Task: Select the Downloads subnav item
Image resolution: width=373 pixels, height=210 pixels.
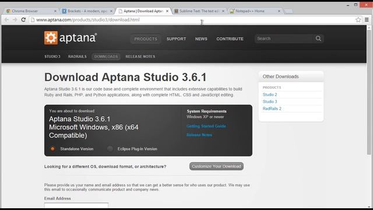Action: point(106,57)
